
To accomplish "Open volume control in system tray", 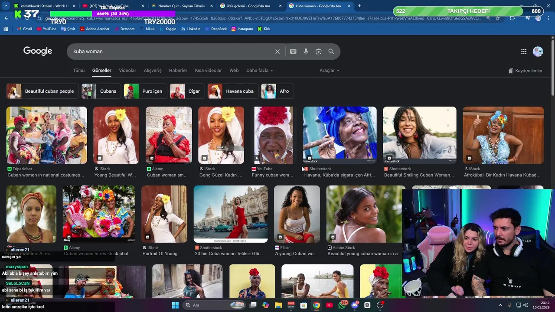I will point(526,305).
